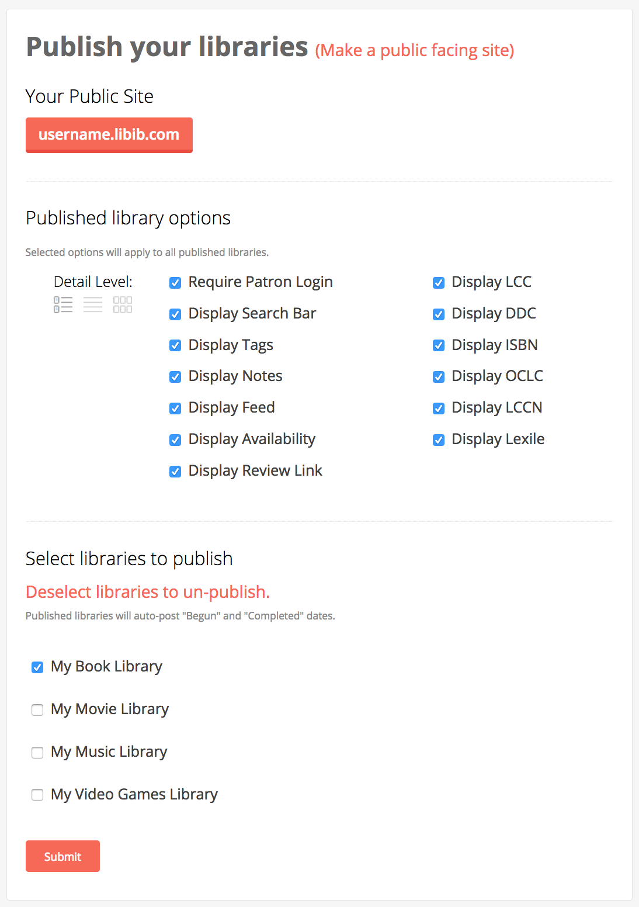Turn off Display ISBN
The width and height of the screenshot is (639, 907).
tap(439, 345)
